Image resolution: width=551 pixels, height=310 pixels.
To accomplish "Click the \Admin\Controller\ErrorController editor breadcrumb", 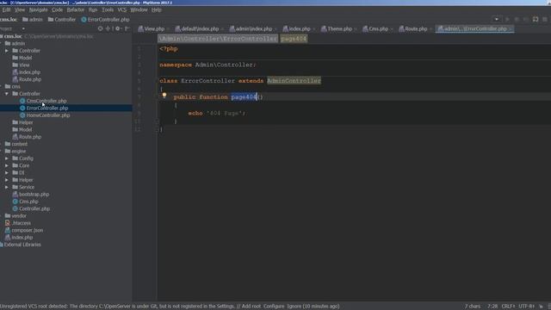I will tap(218, 39).
